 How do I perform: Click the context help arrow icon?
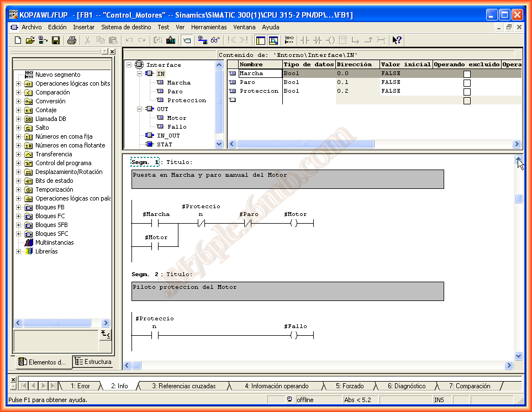point(397,40)
